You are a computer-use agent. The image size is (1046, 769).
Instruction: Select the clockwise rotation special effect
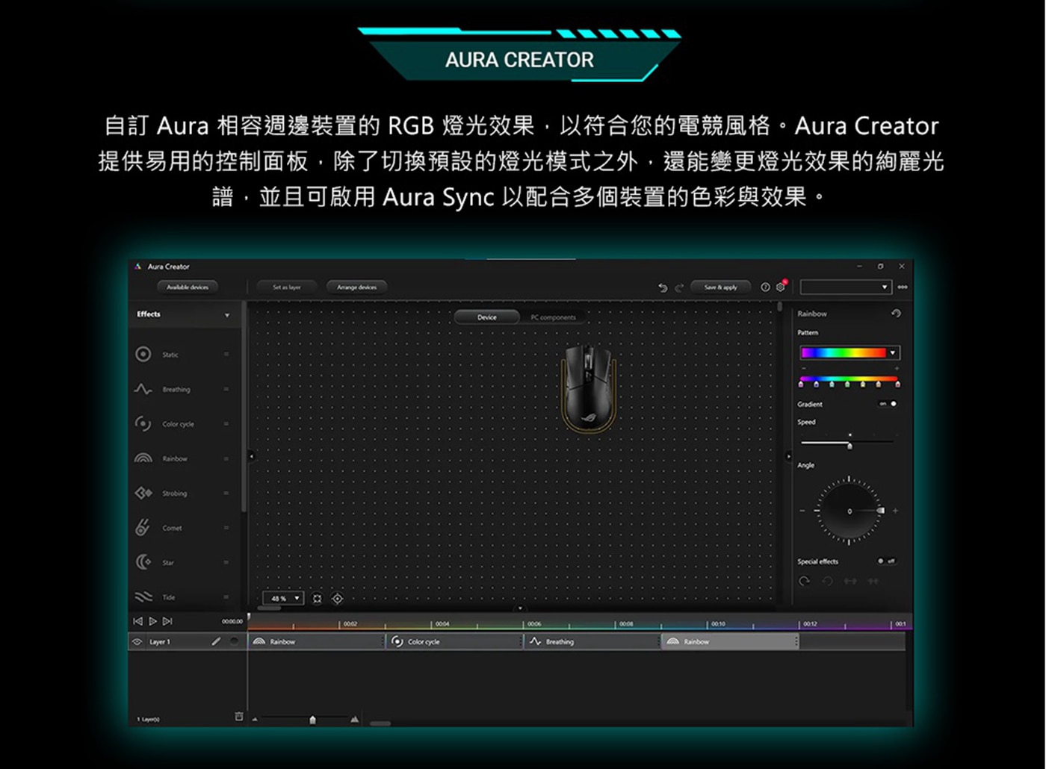(805, 581)
